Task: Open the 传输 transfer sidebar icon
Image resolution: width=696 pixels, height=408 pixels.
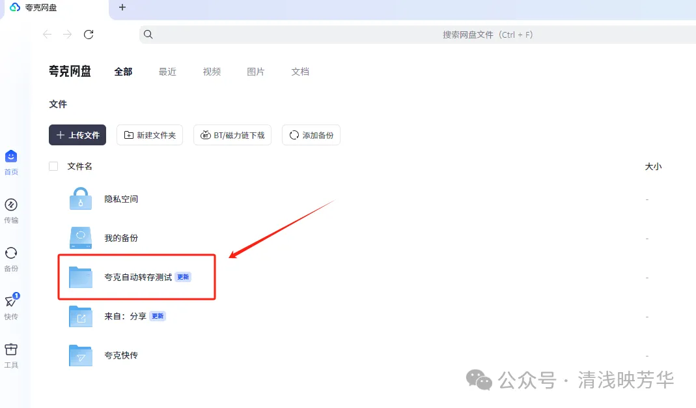Action: (x=11, y=205)
